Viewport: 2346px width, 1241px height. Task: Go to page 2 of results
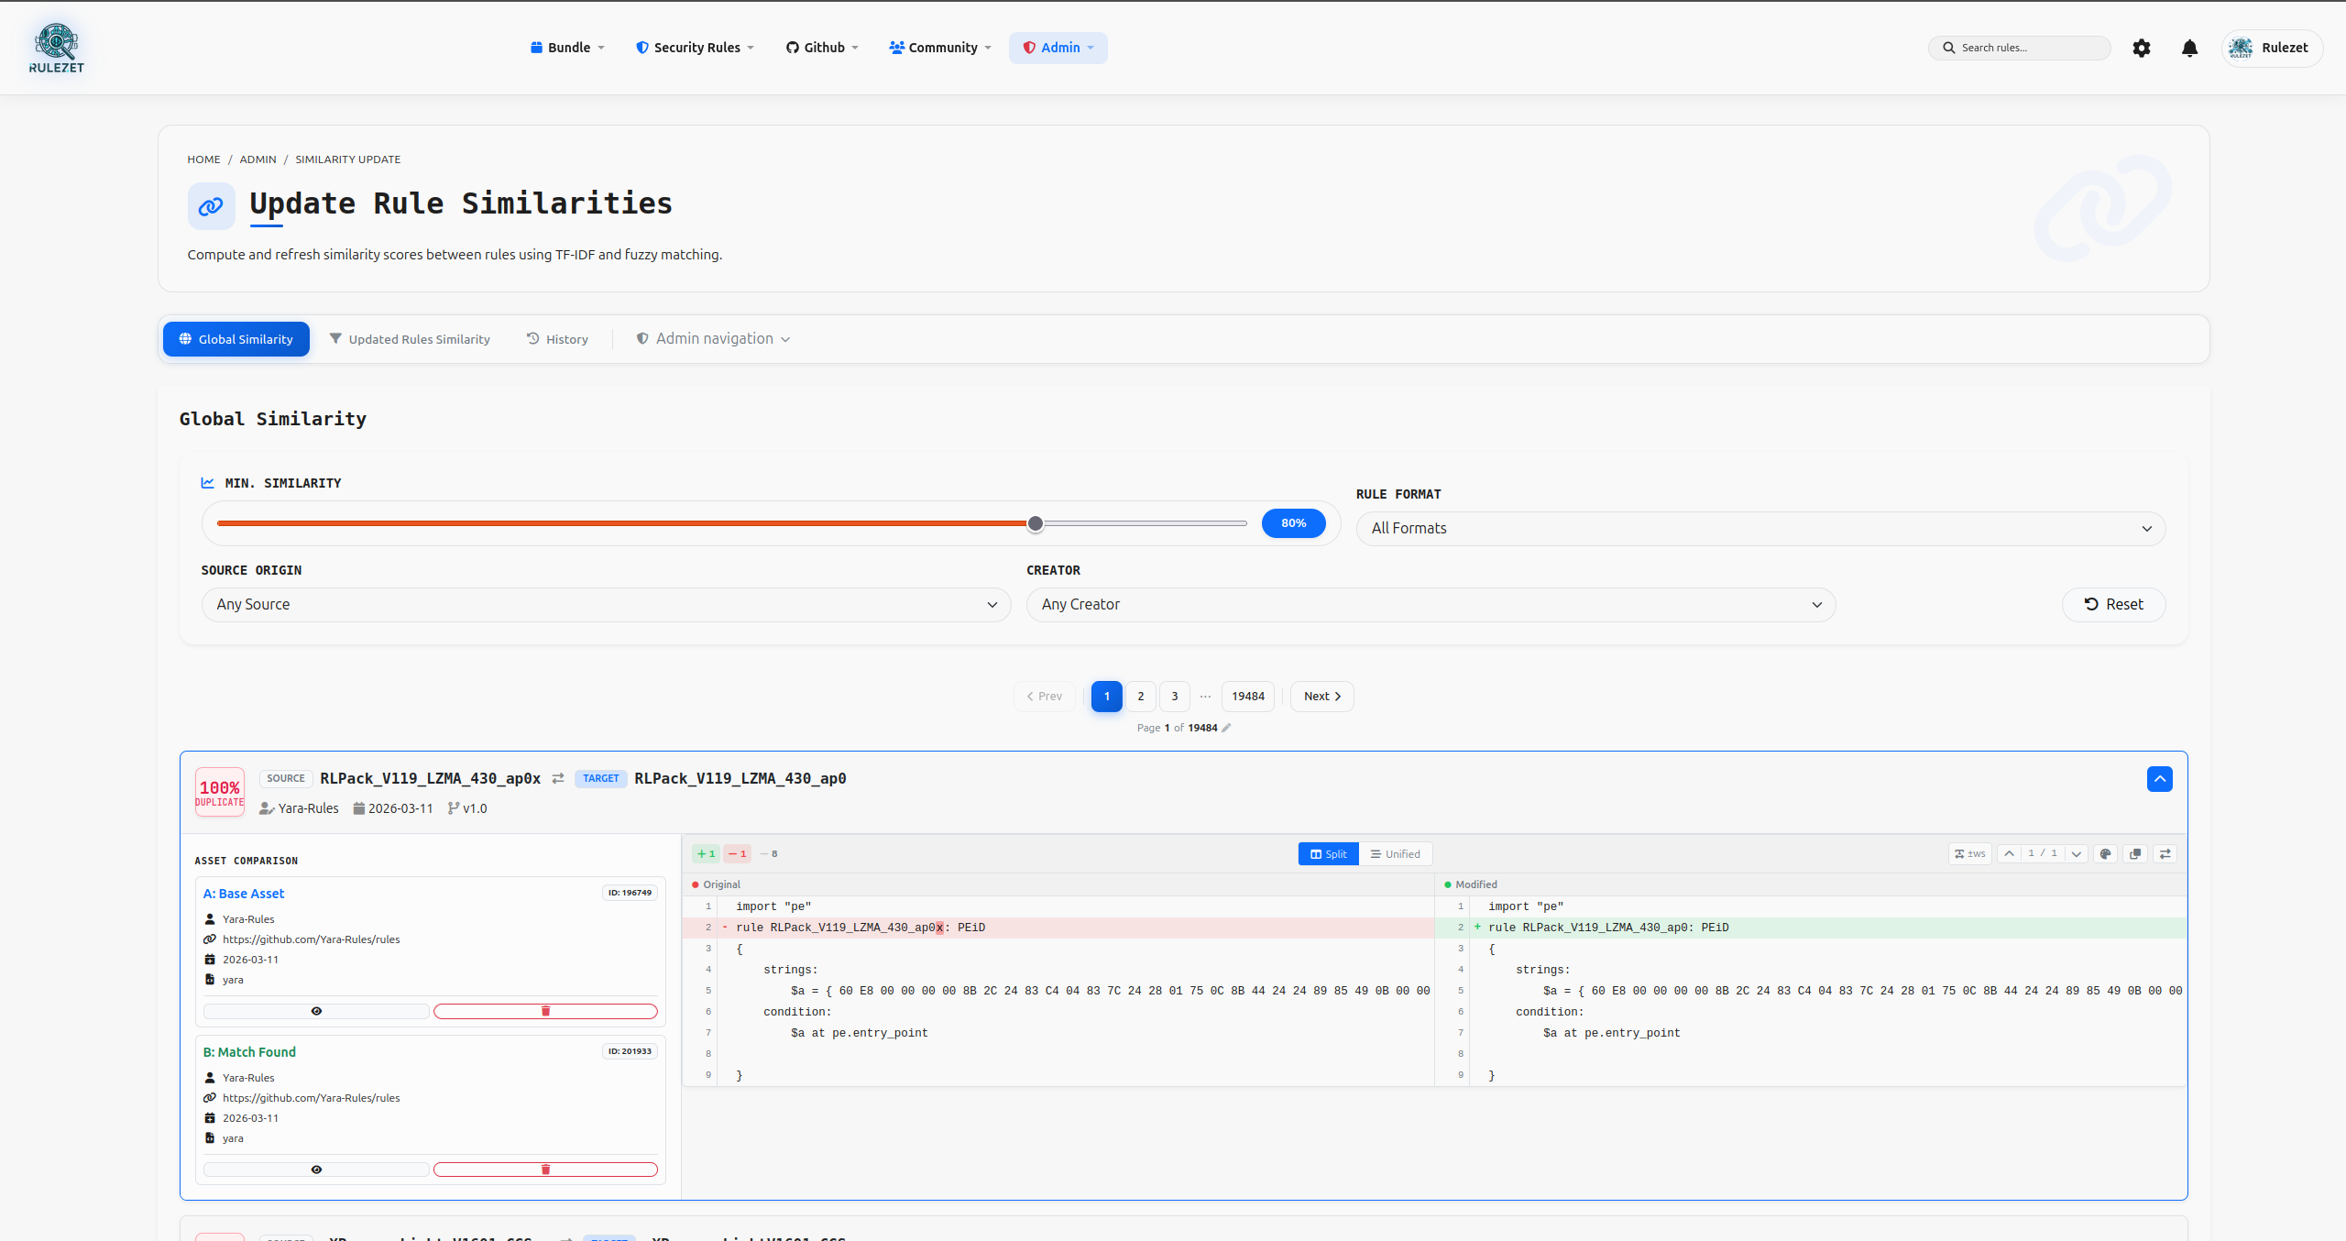tap(1140, 697)
